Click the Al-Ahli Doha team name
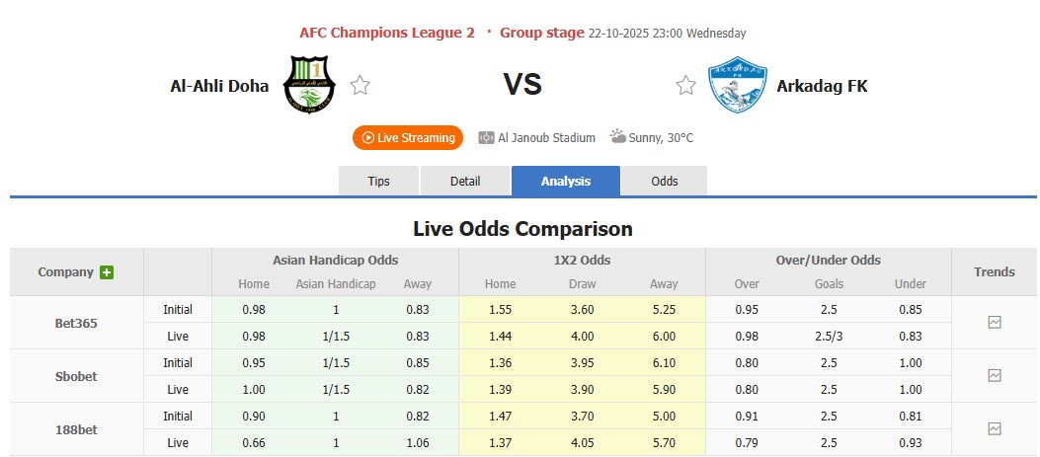 coord(219,86)
